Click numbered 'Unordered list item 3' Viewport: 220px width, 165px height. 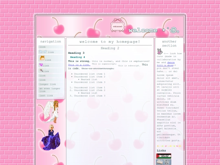[90, 96]
